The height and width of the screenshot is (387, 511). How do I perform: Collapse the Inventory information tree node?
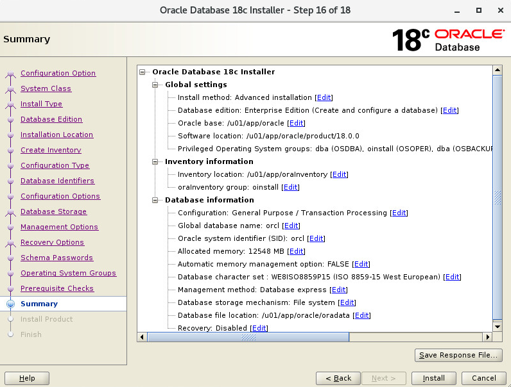tap(155, 161)
